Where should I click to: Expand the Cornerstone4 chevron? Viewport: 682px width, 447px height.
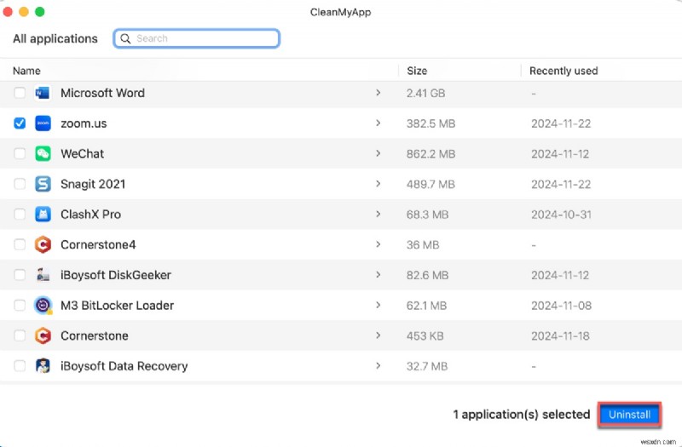pos(378,244)
